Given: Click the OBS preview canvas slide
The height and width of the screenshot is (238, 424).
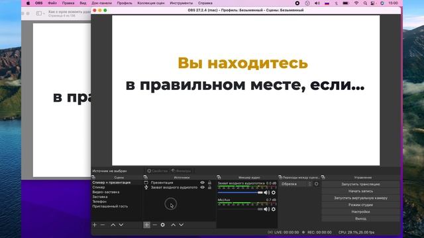Looking at the screenshot, I should 246,91.
